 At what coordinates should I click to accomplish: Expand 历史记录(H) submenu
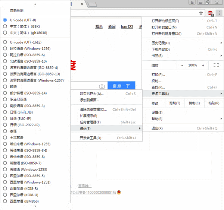coord(183,43)
